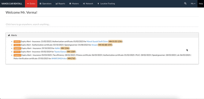Open the Adhik supplier link

pos(57,48)
